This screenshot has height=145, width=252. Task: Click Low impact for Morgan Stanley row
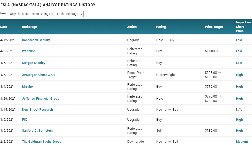(x=239, y=63)
